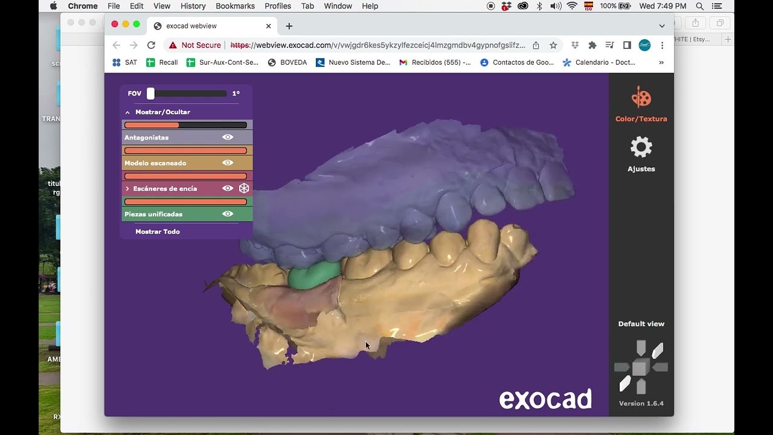The width and height of the screenshot is (773, 435).
Task: Toggle visibility of Modelo escaneado
Action: click(x=228, y=163)
